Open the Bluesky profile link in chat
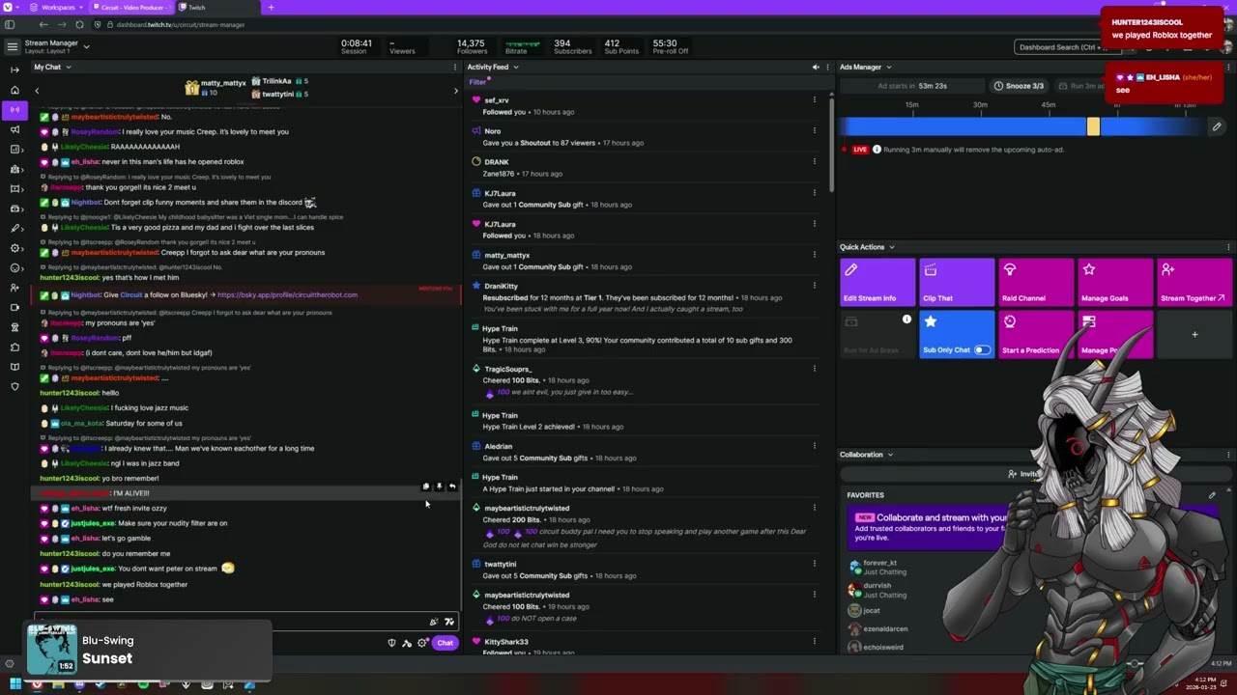The height and width of the screenshot is (695, 1237). pos(287,295)
